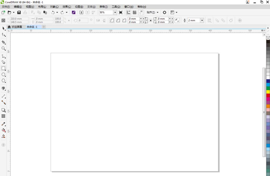Select the Color Eyedropper tool

(x=4, y=124)
